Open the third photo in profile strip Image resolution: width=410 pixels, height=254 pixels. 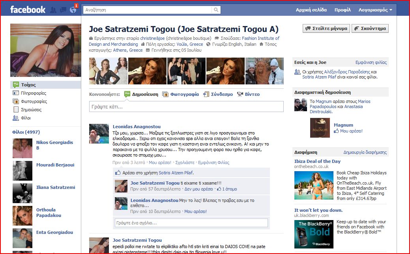point(186,71)
